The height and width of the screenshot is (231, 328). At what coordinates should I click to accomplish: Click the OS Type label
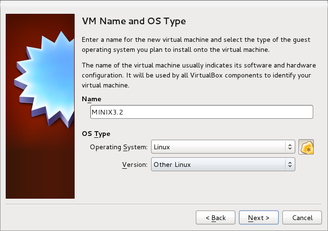pos(96,134)
